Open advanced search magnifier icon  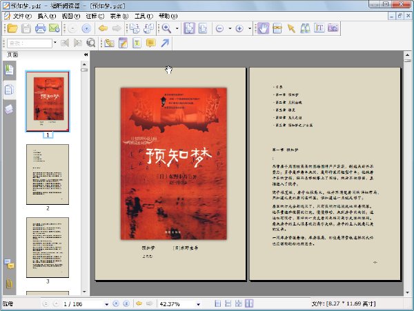click(x=91, y=43)
